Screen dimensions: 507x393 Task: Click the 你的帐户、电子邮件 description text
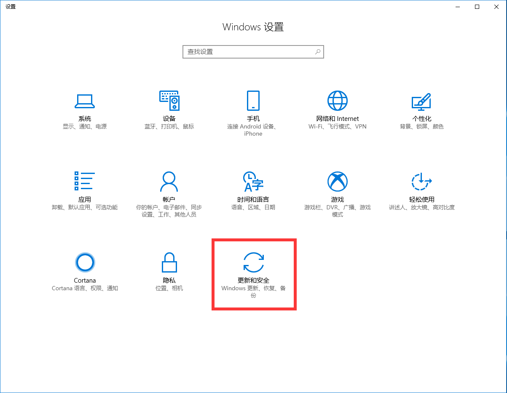(x=169, y=211)
